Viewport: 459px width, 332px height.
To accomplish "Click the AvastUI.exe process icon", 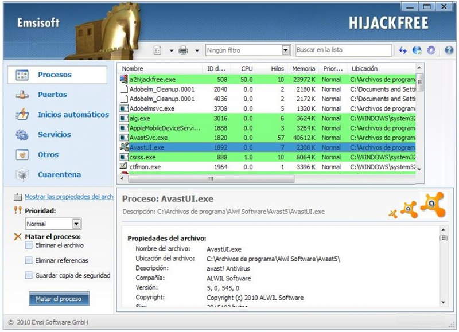I will tap(124, 147).
